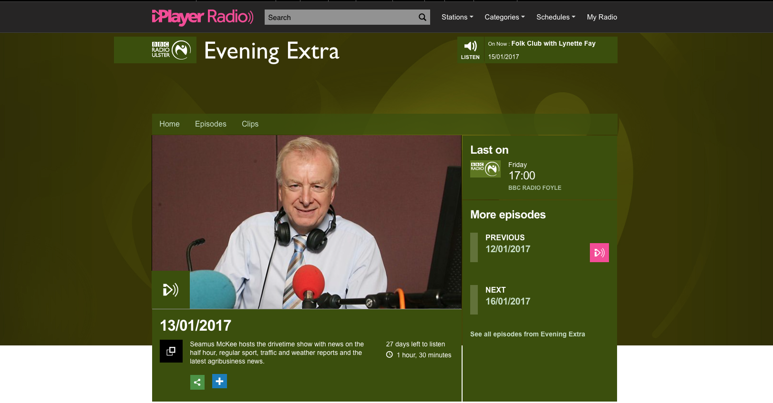Open the Episodes tab
Viewport: 773px width, 403px height.
[x=211, y=124]
